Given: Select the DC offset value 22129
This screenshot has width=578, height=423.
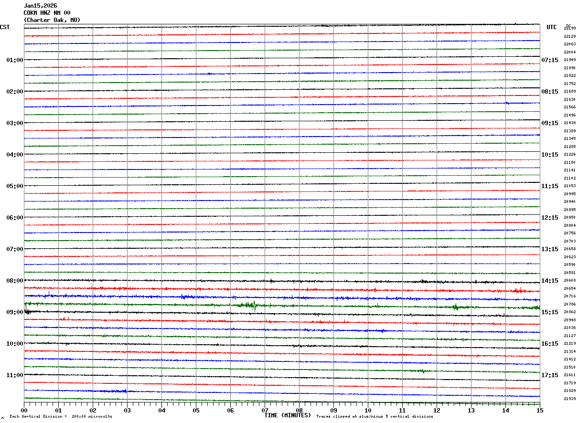Looking at the screenshot, I should click(570, 36).
